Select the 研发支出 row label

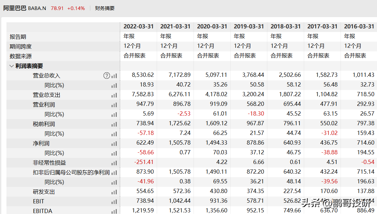click(x=44, y=192)
